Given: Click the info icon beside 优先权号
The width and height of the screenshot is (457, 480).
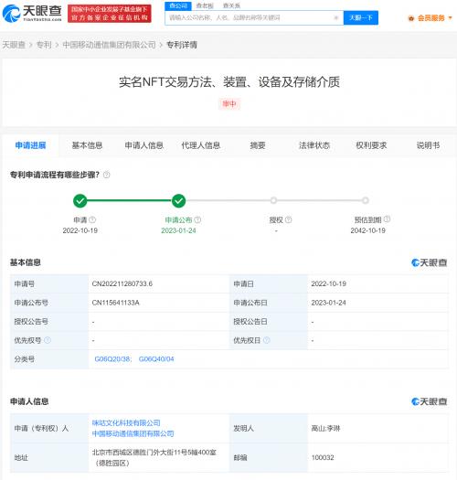Looking at the screenshot, I should tap(48, 340).
